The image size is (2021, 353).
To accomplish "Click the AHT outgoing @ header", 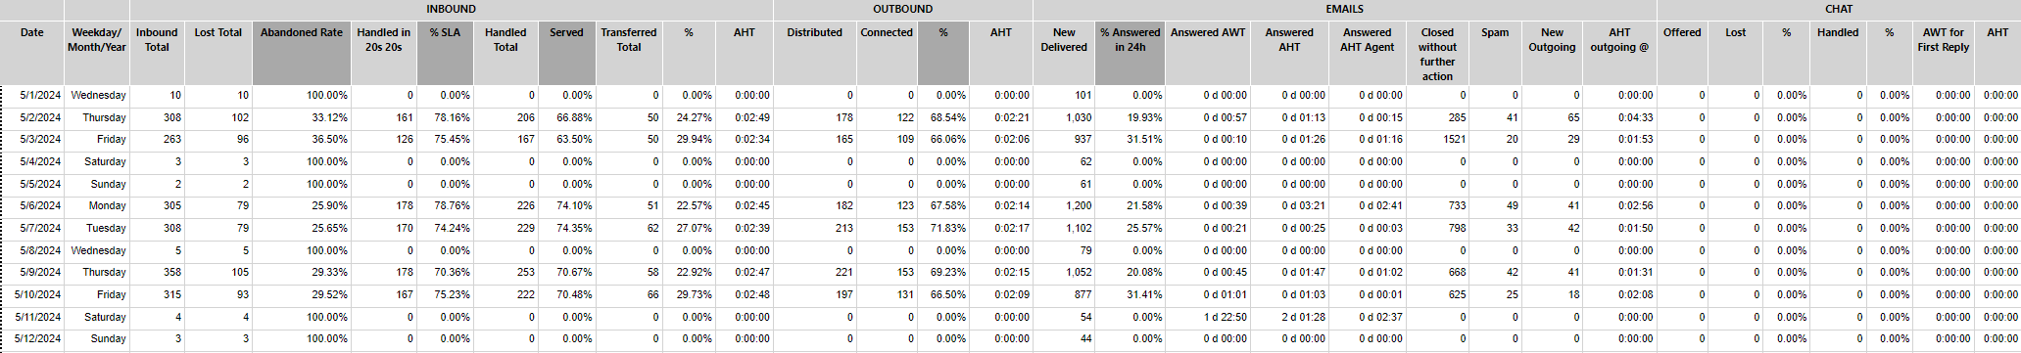I will [1619, 53].
